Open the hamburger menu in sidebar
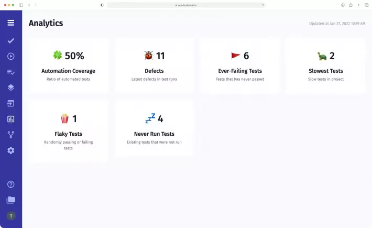This screenshot has height=228, width=372. coord(10,23)
